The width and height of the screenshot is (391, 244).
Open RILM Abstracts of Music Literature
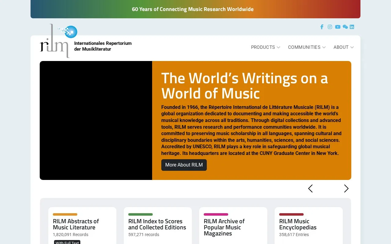point(76,224)
